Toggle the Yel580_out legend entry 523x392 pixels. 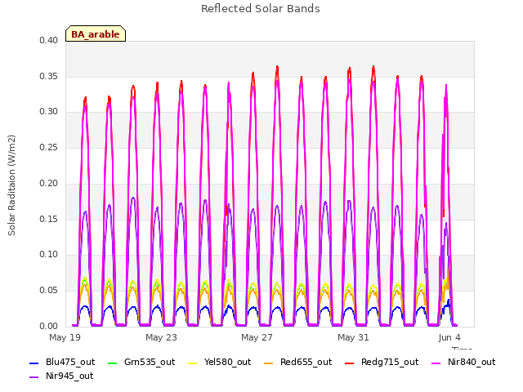[x=220, y=362]
